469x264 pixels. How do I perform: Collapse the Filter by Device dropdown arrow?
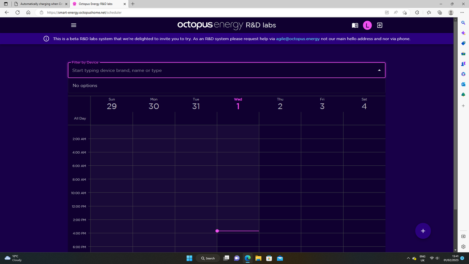tap(379, 70)
